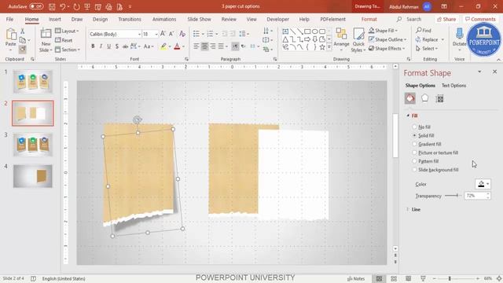Open the Shape Effects dropdown
Image resolution: width=503 pixels, height=283 pixels.
[387, 49]
